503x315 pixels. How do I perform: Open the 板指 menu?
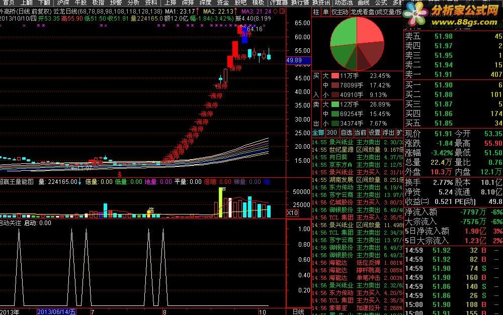tap(98, 3)
